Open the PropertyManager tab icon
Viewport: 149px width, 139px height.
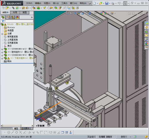coord(7,17)
